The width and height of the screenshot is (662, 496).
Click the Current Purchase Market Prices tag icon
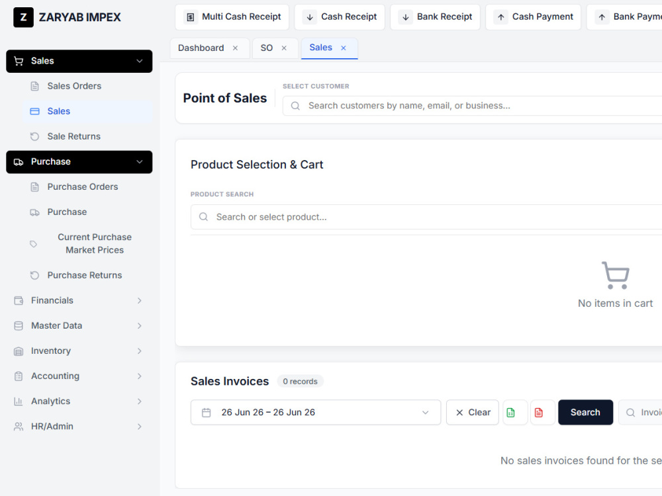pyautogui.click(x=33, y=244)
